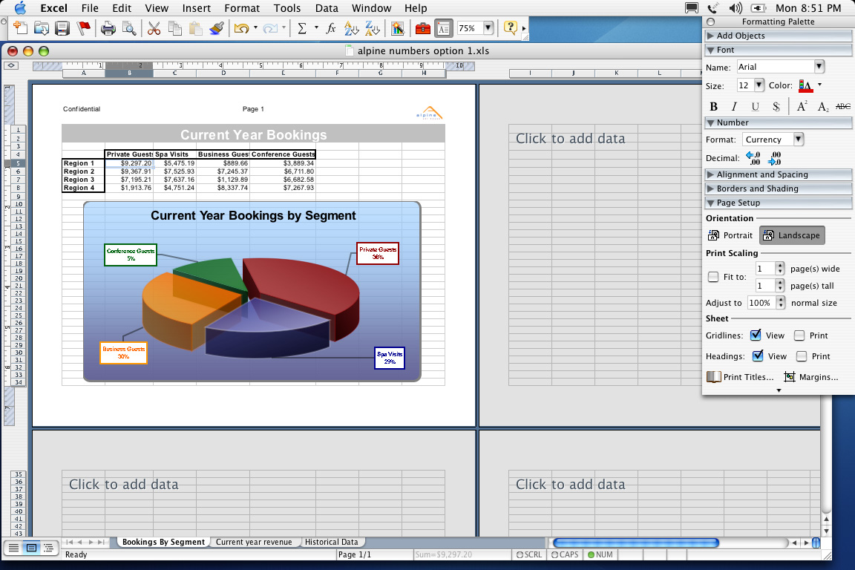This screenshot has width=855, height=570.
Task: Open the Format currency dropdown
Action: click(773, 139)
